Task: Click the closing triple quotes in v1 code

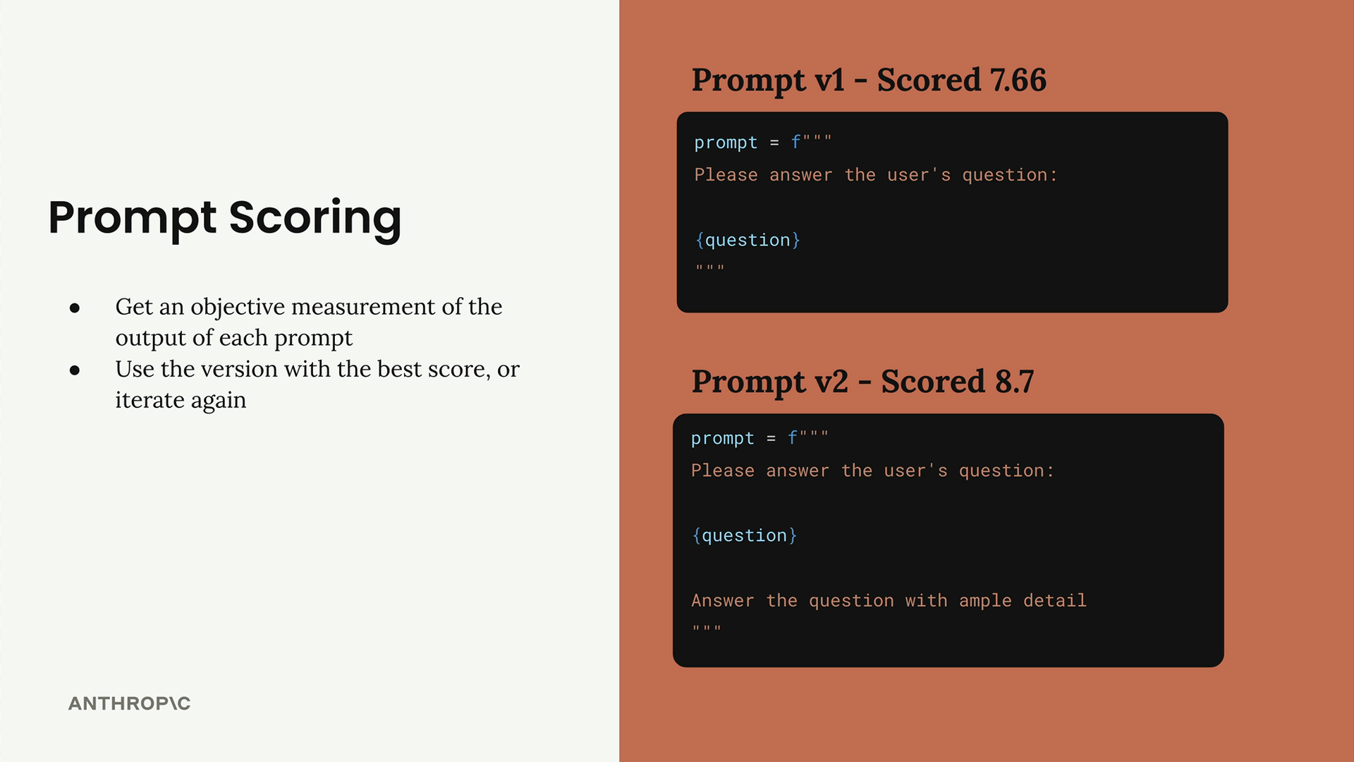Action: (x=709, y=267)
